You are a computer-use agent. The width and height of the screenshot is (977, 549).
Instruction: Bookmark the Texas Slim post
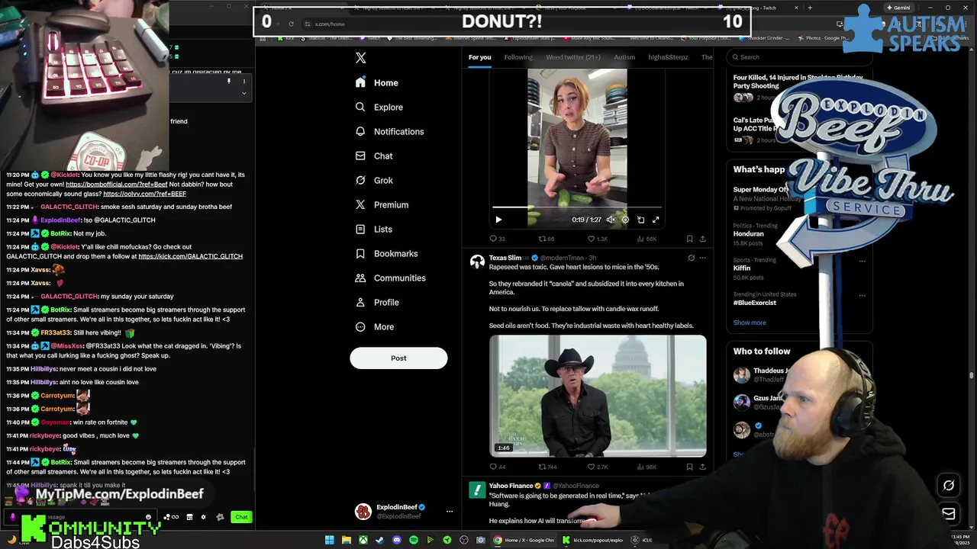click(x=689, y=467)
